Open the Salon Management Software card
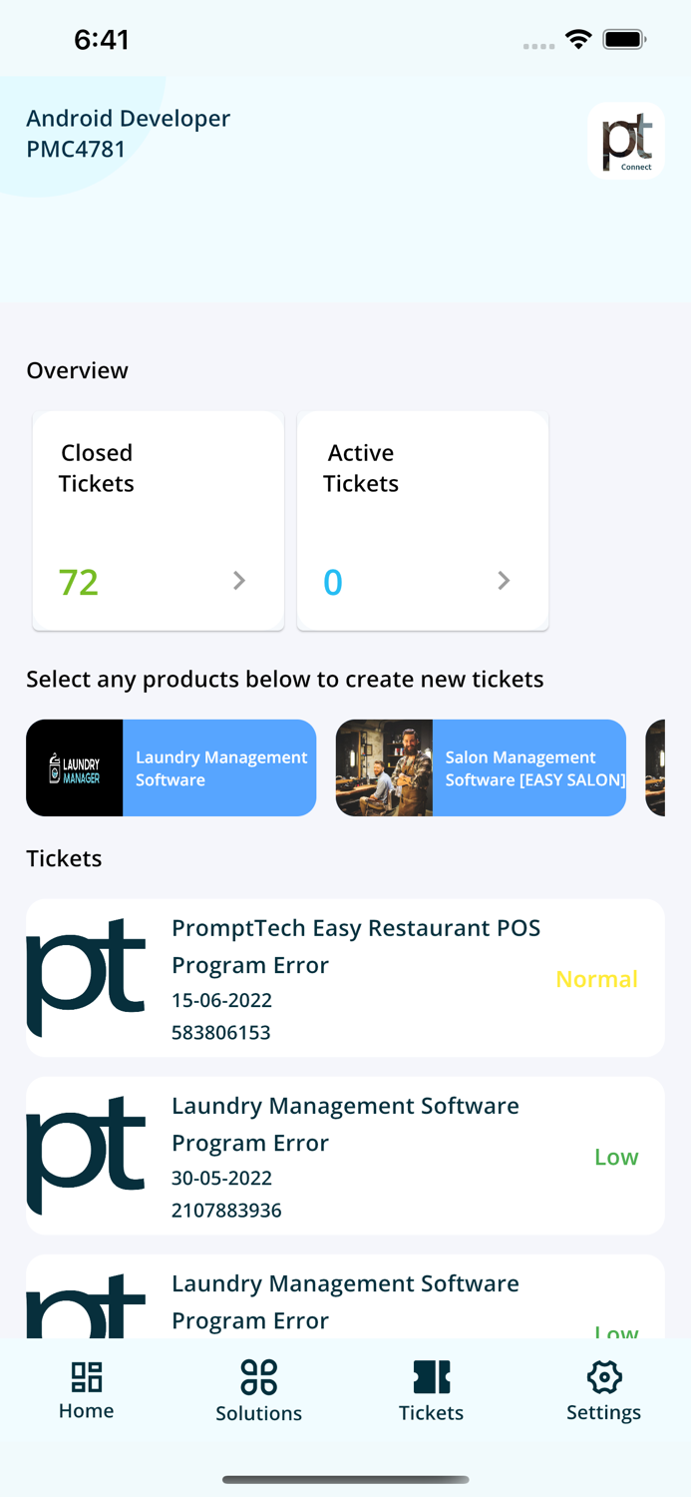 (481, 766)
